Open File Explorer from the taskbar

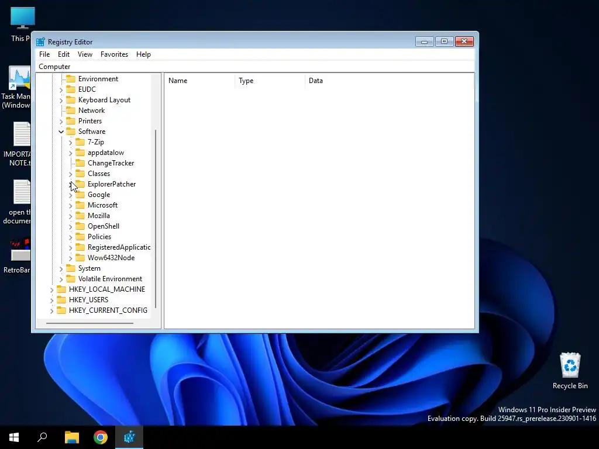[71, 437]
